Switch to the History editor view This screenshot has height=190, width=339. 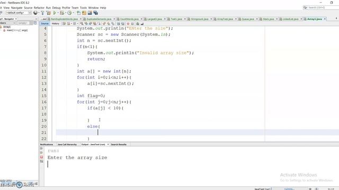click(56, 24)
